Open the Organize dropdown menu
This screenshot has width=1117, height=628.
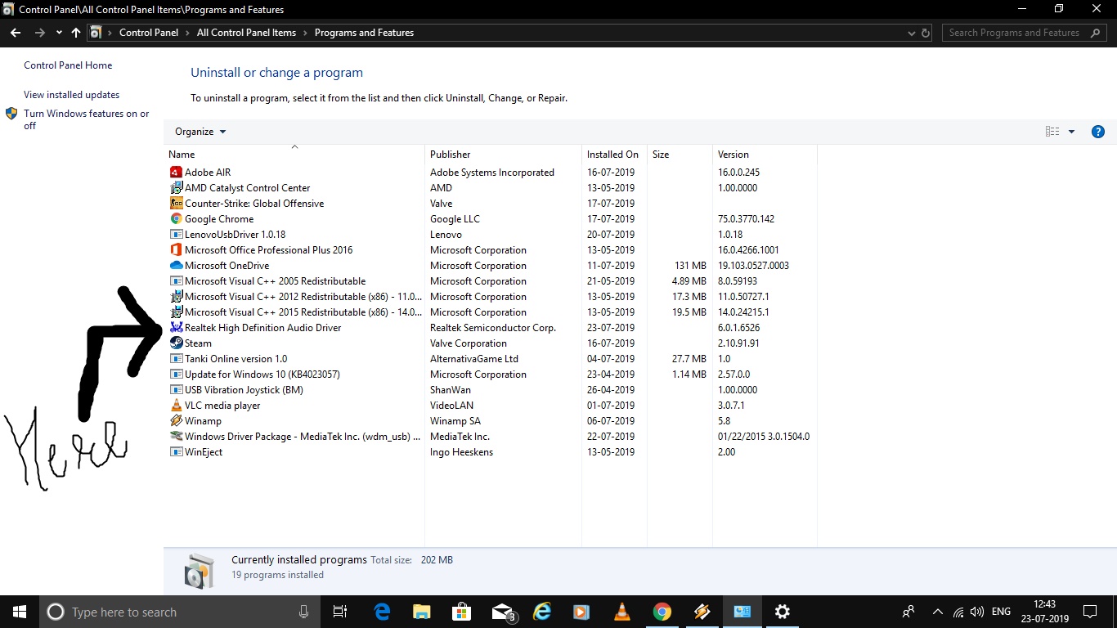(200, 132)
